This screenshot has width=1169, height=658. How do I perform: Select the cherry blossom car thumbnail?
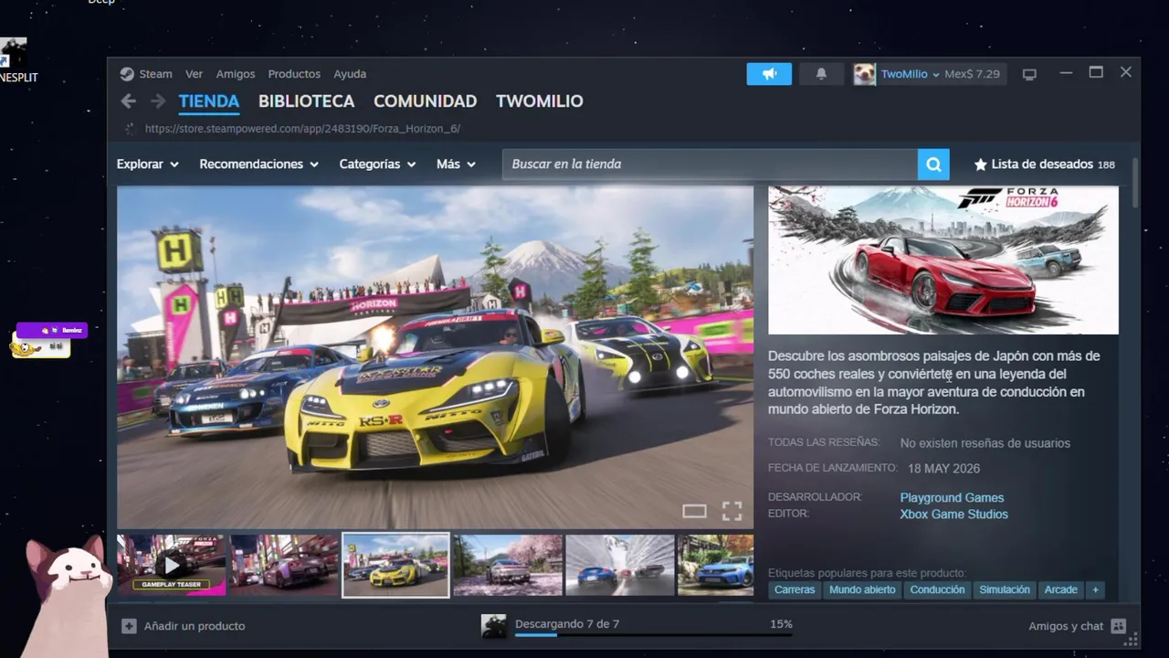508,566
